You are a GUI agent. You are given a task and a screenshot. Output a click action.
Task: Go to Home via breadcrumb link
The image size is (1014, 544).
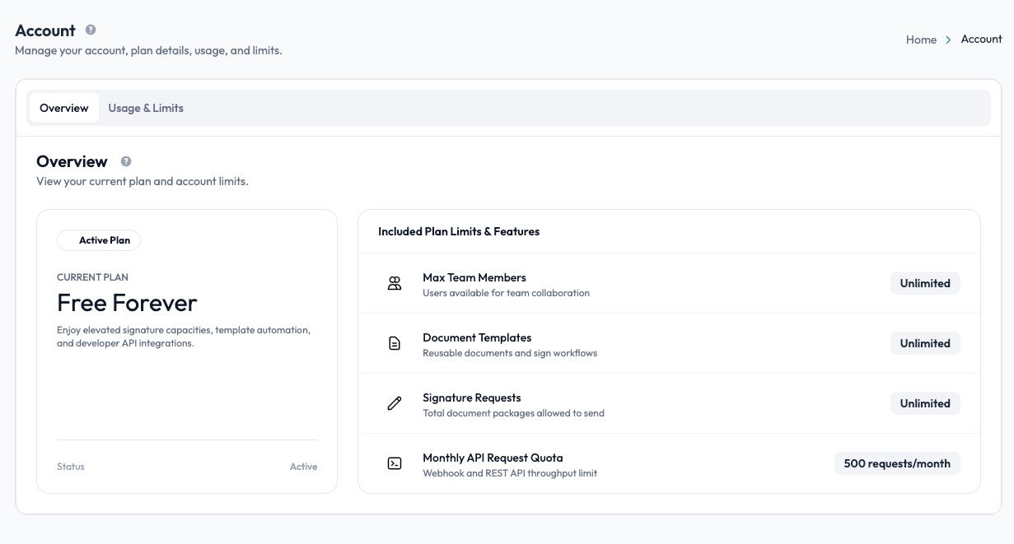coord(921,40)
